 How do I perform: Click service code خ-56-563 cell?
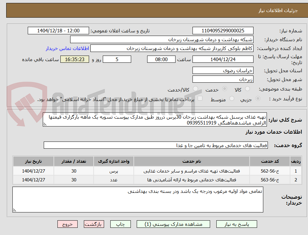pos(270,180)
